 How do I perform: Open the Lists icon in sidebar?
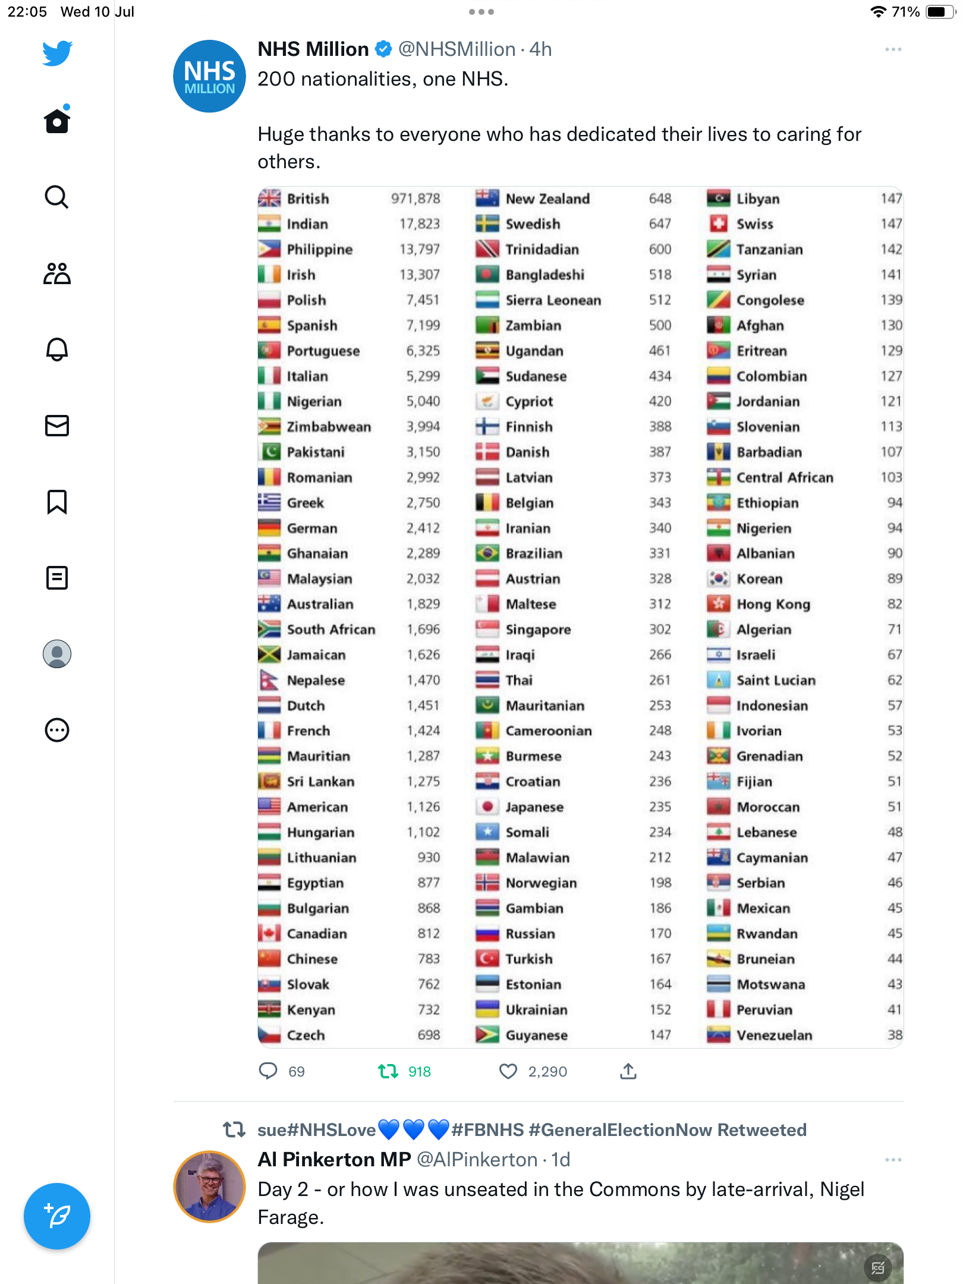click(x=57, y=578)
